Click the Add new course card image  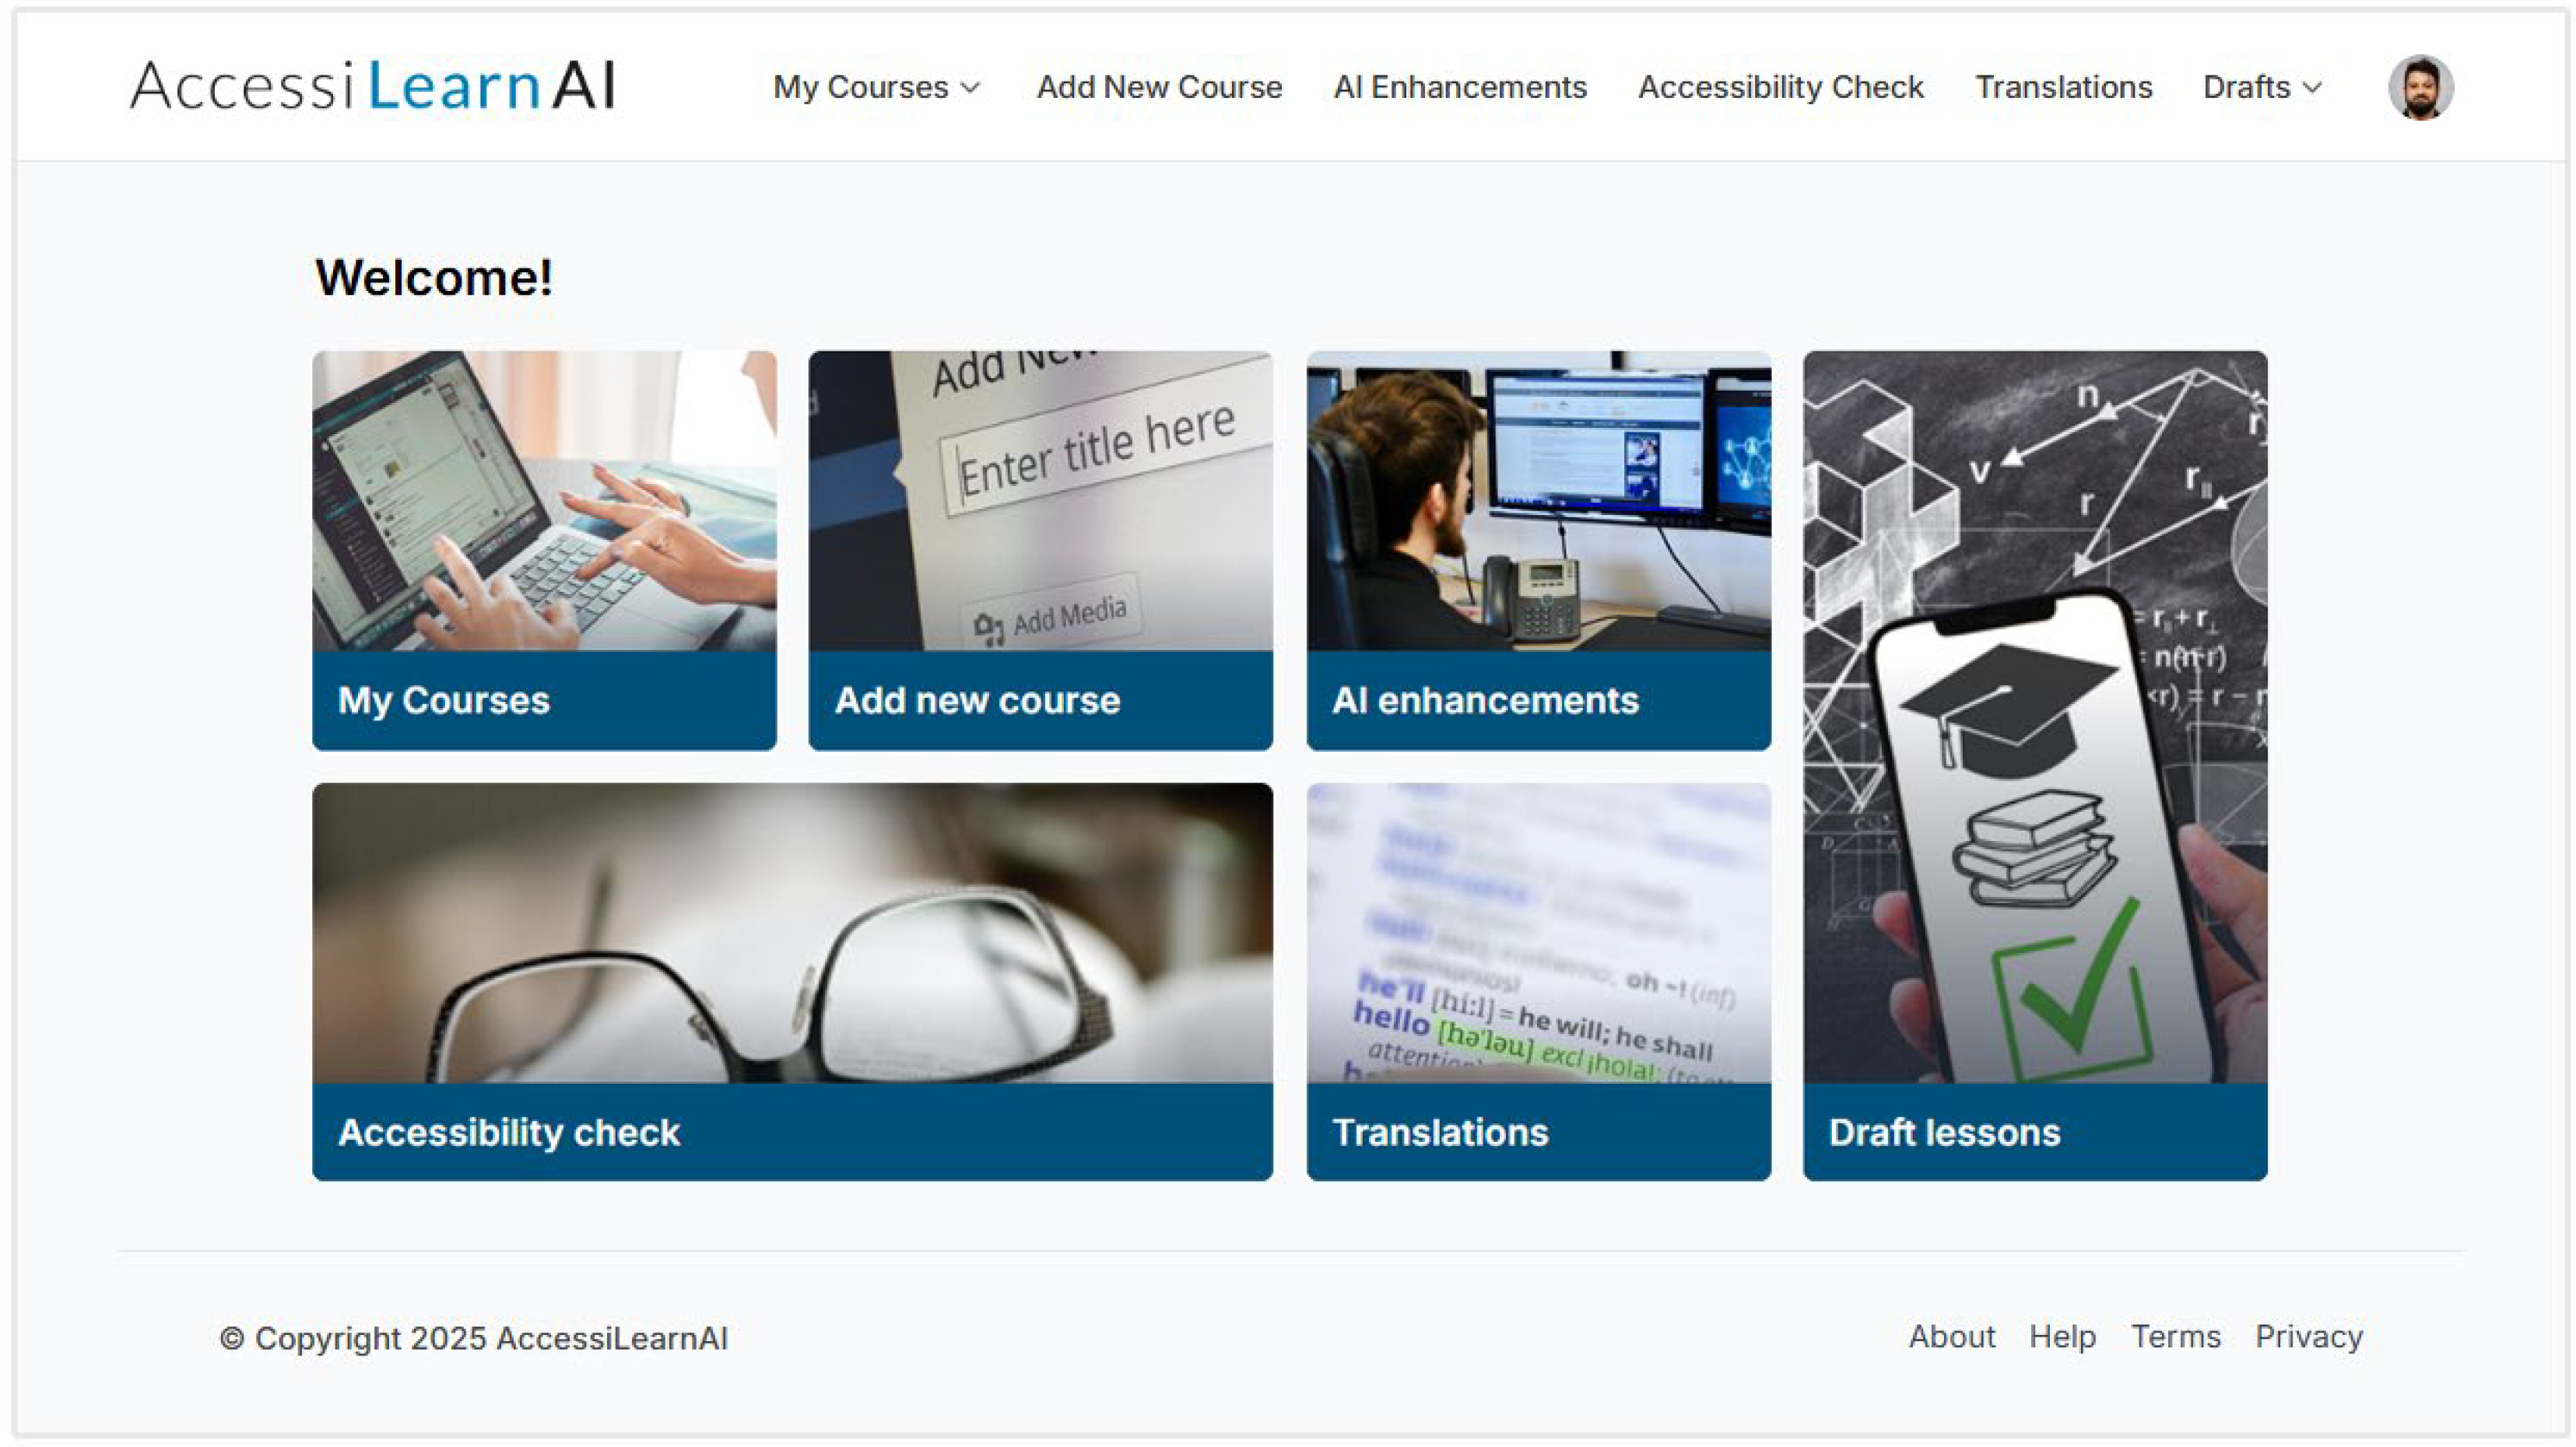pos(1040,501)
